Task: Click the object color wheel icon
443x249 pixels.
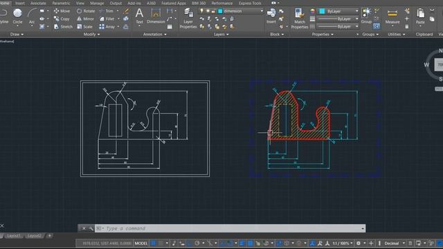Action: (x=312, y=11)
